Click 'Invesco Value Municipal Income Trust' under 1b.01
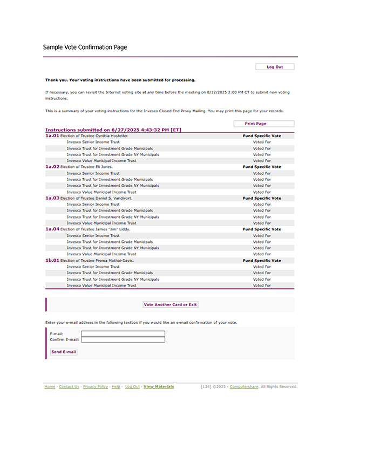Screen dimensions: 367x475 [101, 286]
